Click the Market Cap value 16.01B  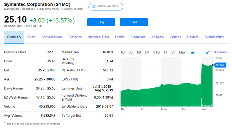point(108,52)
